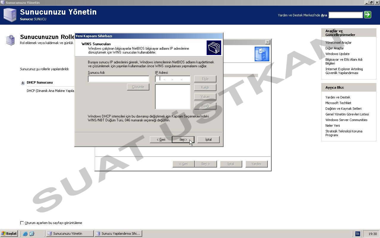This screenshot has height=238, width=380.
Task: Click the 19:30 system tray clock
Action: (x=373, y=234)
